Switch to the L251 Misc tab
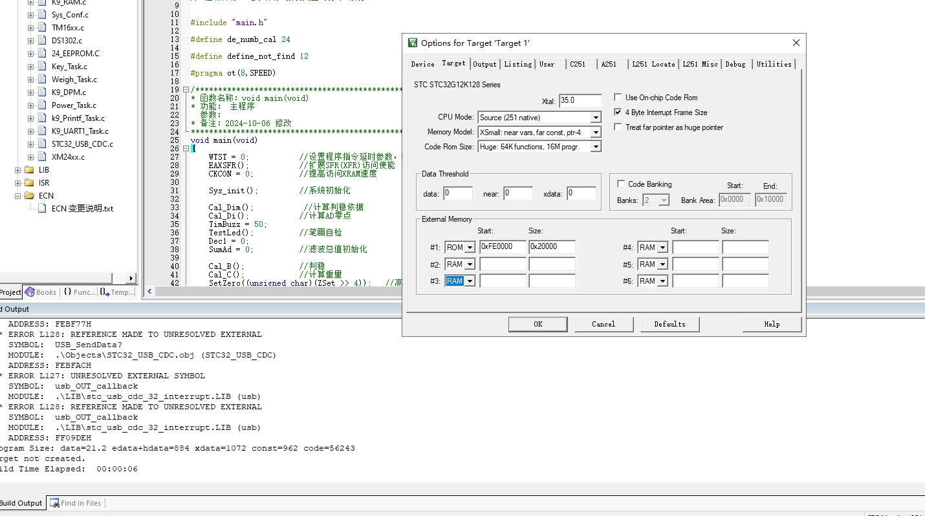This screenshot has height=516, width=925. (701, 64)
